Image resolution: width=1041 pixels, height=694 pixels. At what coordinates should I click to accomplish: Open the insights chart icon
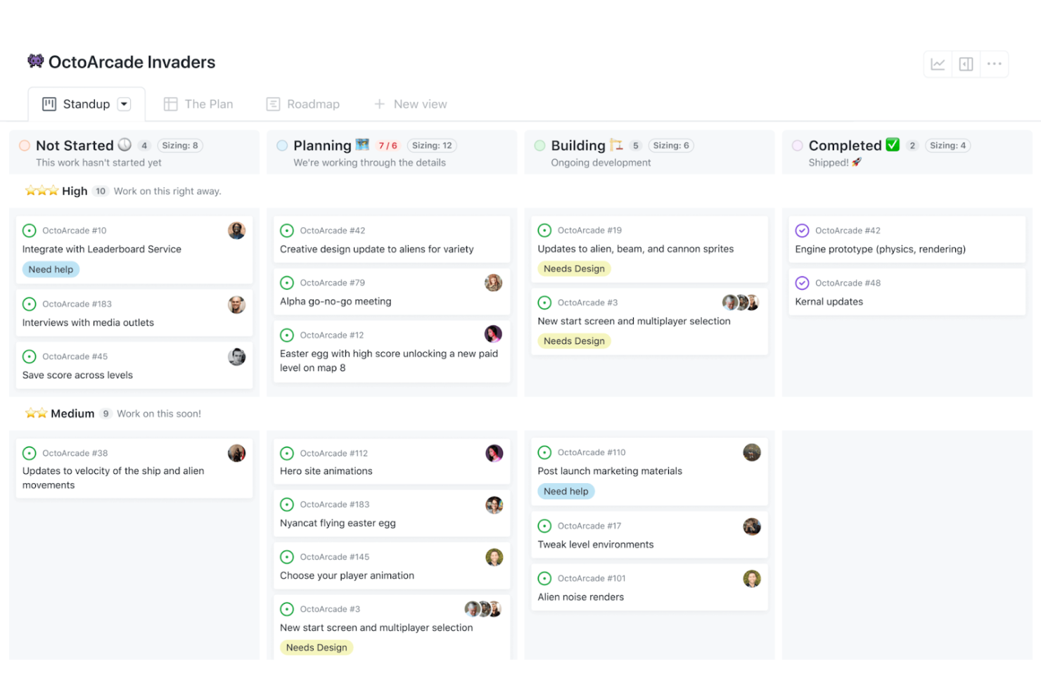point(938,64)
